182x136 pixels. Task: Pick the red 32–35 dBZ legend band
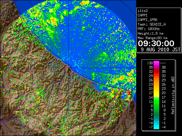tap(156, 71)
